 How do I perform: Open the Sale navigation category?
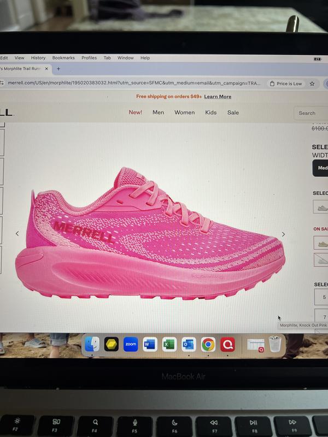[x=233, y=113]
